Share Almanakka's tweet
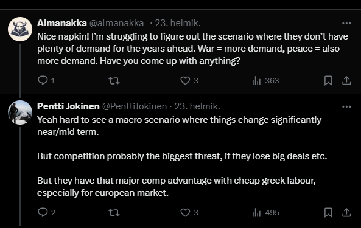361x228 pixels. (x=346, y=80)
